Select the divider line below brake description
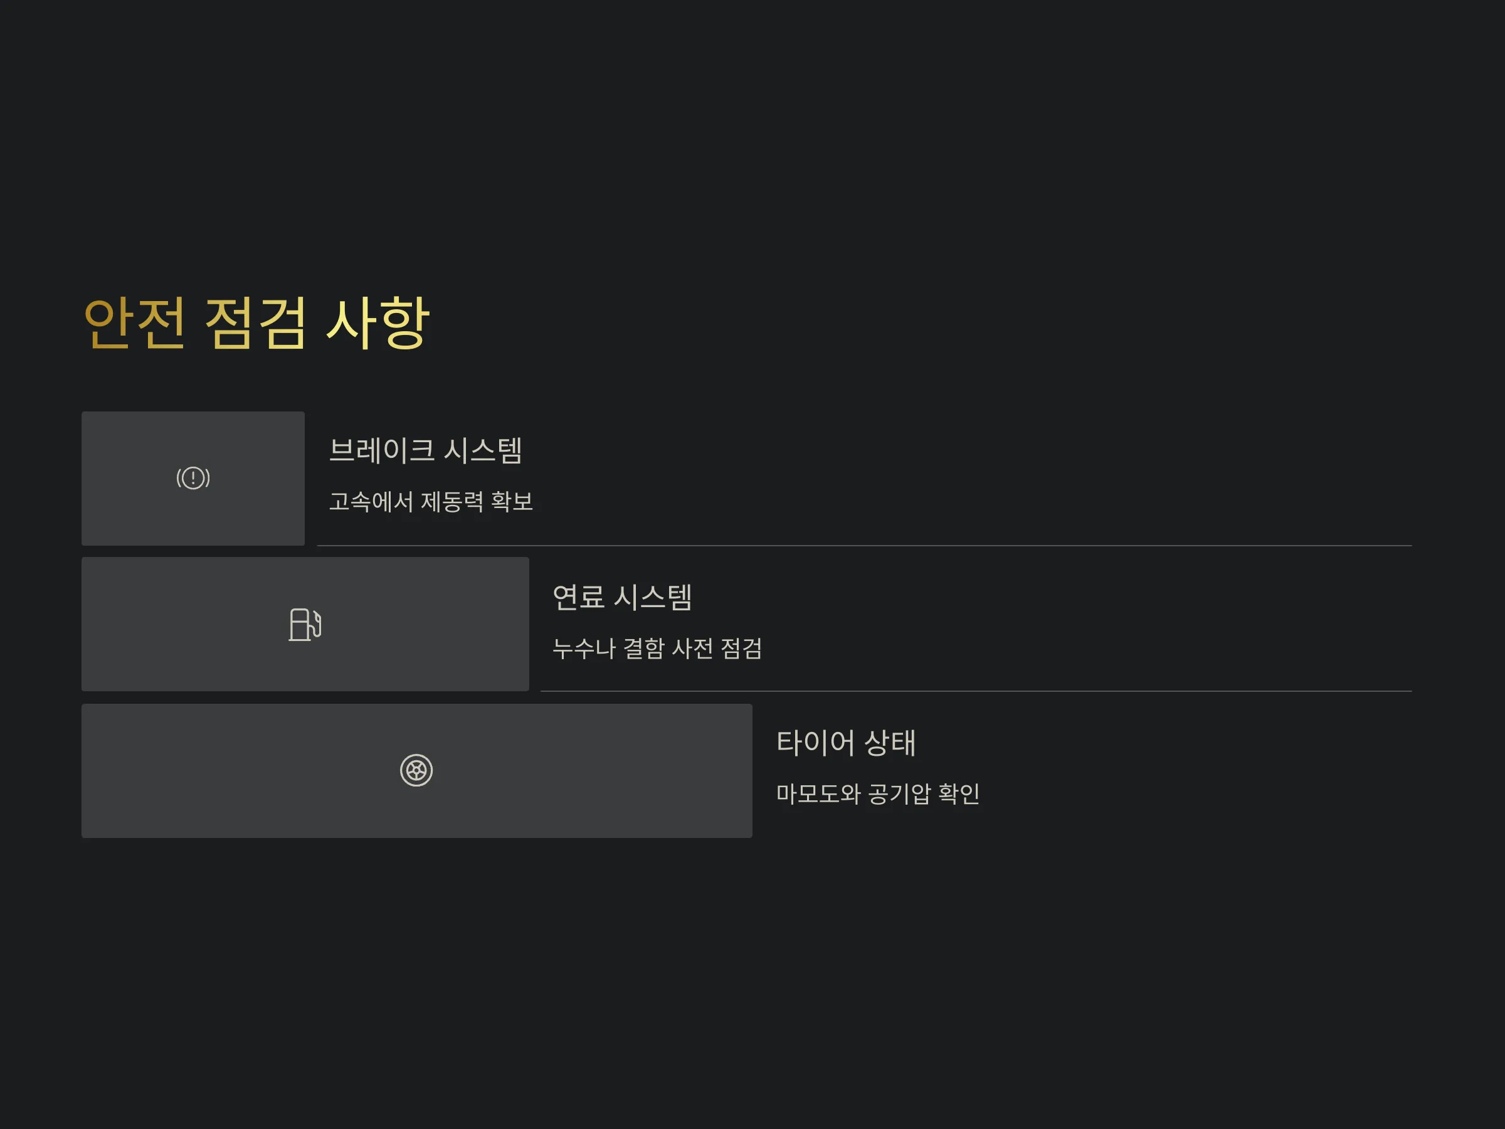Image resolution: width=1505 pixels, height=1129 pixels. (x=864, y=546)
